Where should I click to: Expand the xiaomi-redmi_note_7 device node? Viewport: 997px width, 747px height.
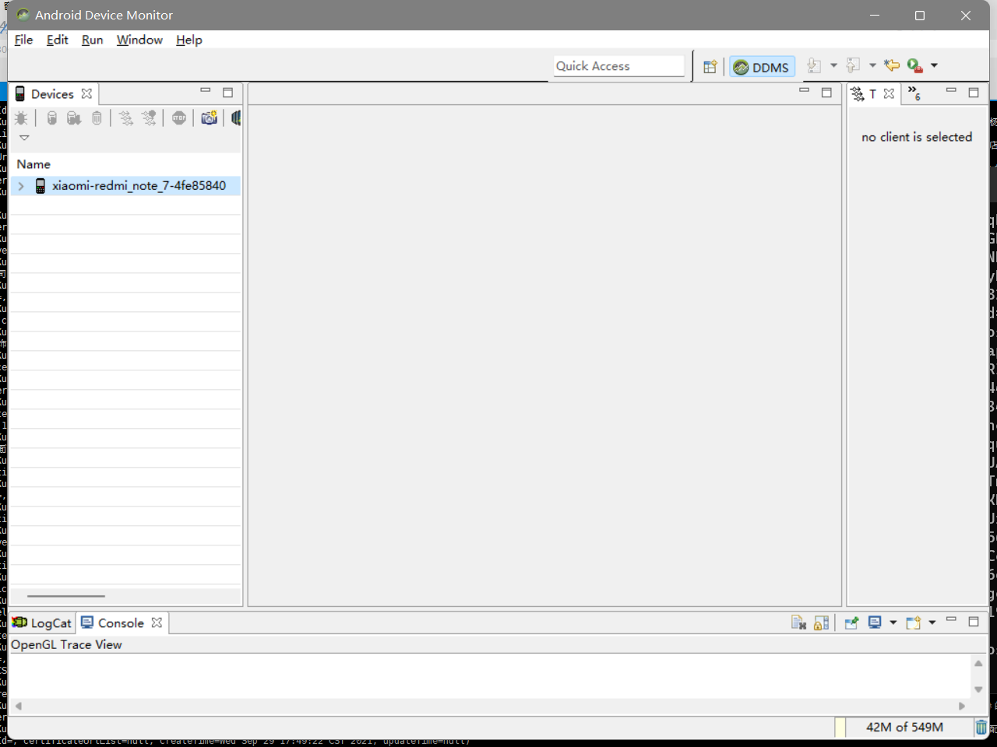coord(21,186)
